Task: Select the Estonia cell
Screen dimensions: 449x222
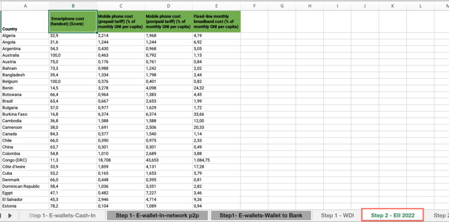Action: click(x=25, y=206)
